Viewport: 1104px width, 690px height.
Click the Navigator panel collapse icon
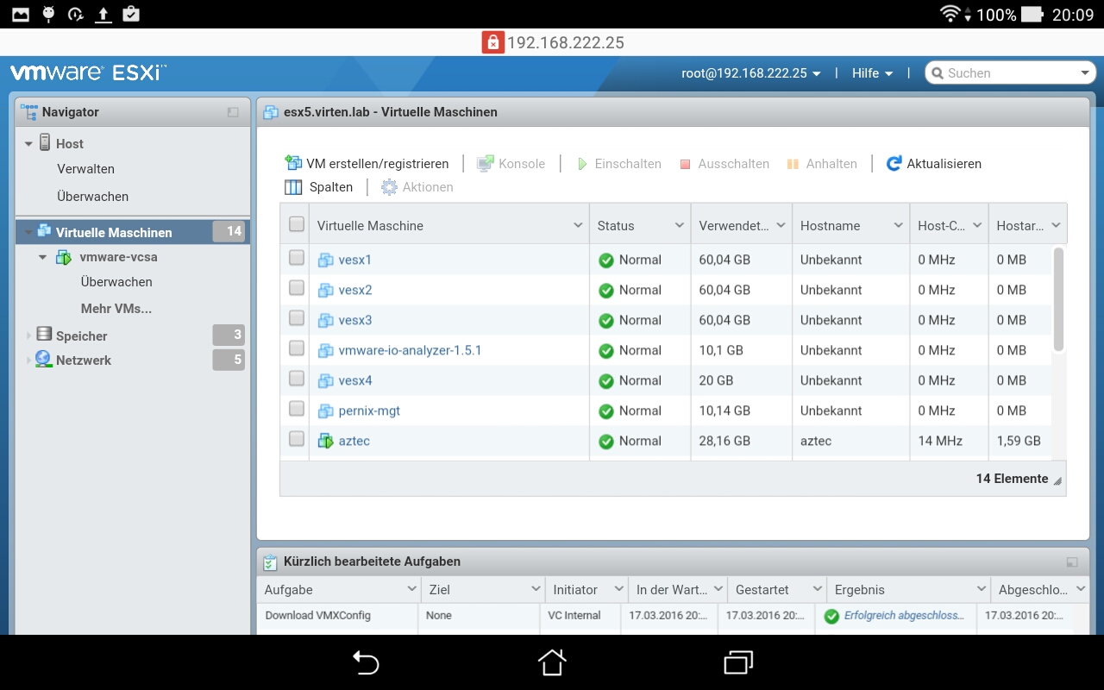pyautogui.click(x=233, y=112)
